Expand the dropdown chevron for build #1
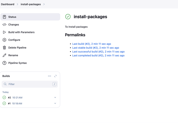This screenshot has height=123, width=178. tap(55, 103)
